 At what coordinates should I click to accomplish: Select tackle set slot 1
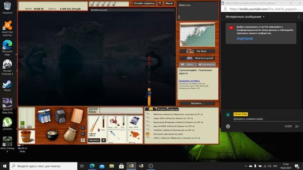[x=83, y=128]
